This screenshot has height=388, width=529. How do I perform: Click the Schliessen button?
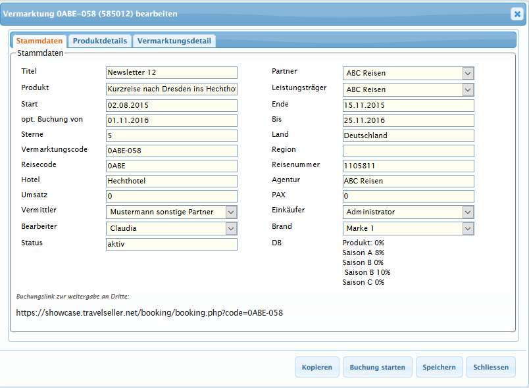pyautogui.click(x=491, y=367)
